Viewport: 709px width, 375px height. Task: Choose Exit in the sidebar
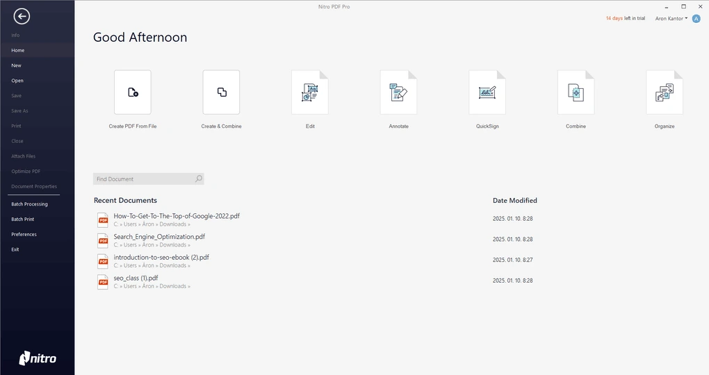tap(15, 249)
